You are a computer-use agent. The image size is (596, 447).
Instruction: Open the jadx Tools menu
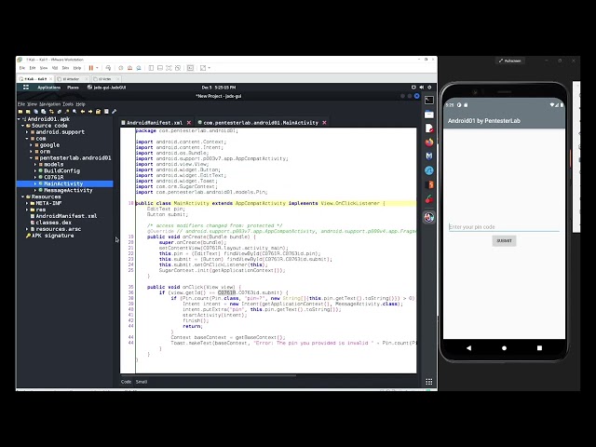[68, 104]
